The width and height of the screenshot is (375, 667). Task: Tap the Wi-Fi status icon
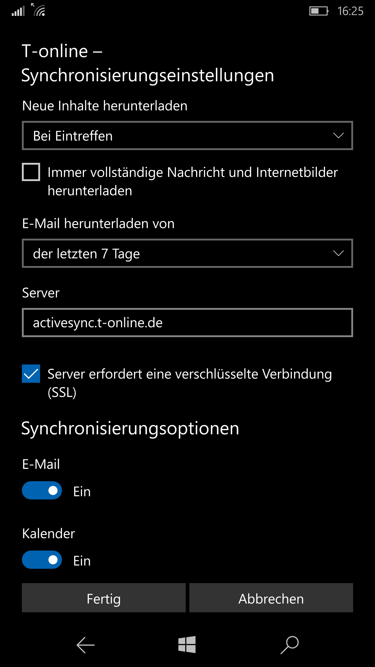(39, 10)
